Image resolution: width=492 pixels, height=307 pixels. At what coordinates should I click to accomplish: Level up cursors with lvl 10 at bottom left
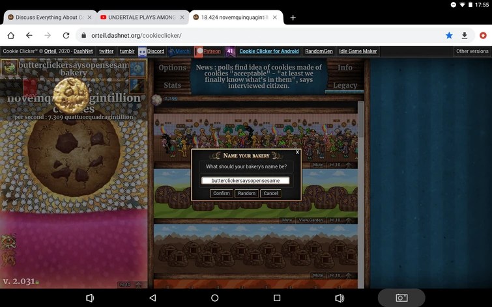(130, 285)
